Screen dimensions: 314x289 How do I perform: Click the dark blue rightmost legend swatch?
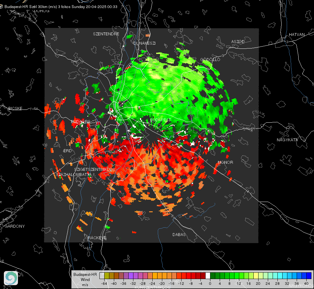(x=309, y=276)
